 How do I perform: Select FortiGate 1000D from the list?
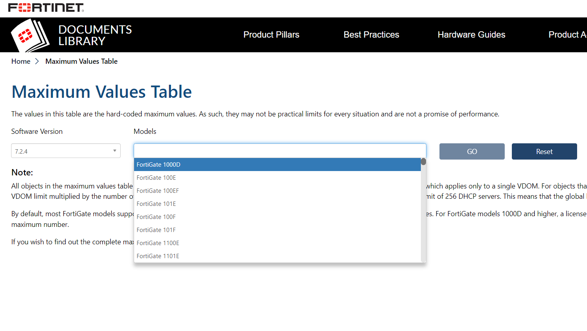[277, 165]
